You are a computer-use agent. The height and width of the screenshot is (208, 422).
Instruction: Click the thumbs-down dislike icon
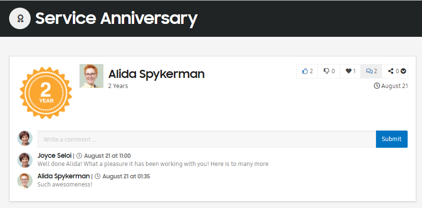tap(327, 71)
